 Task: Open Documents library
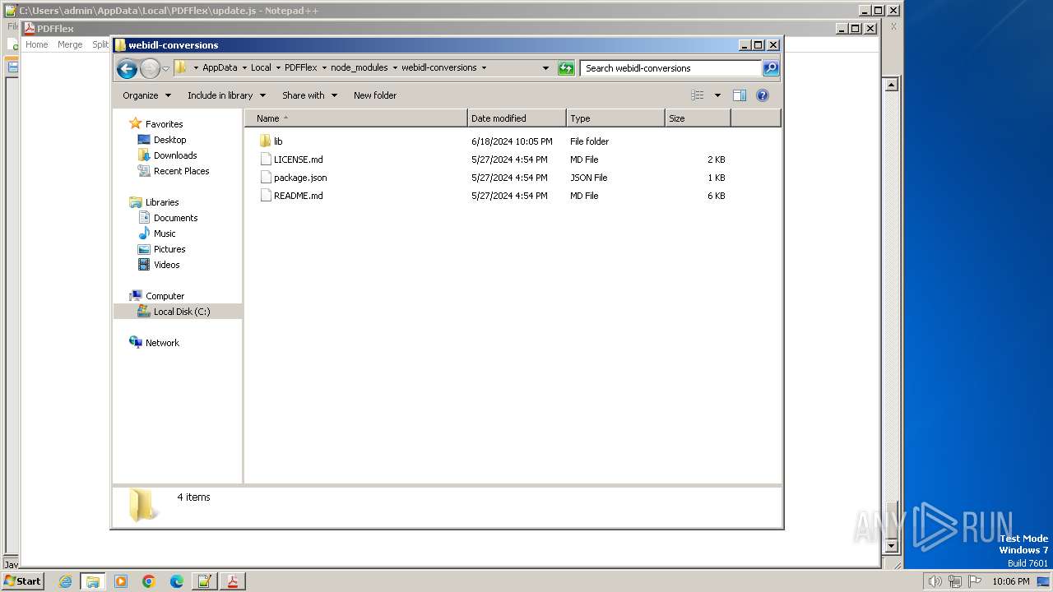point(175,218)
